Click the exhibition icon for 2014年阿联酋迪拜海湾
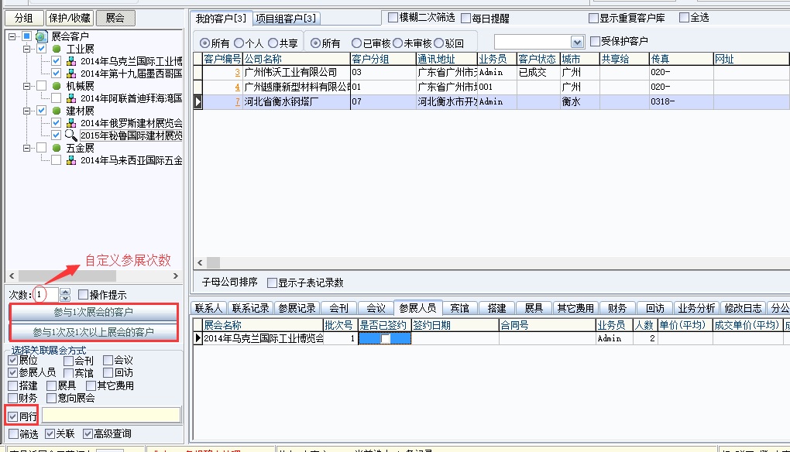Screen dimensions: 790x452 70,98
